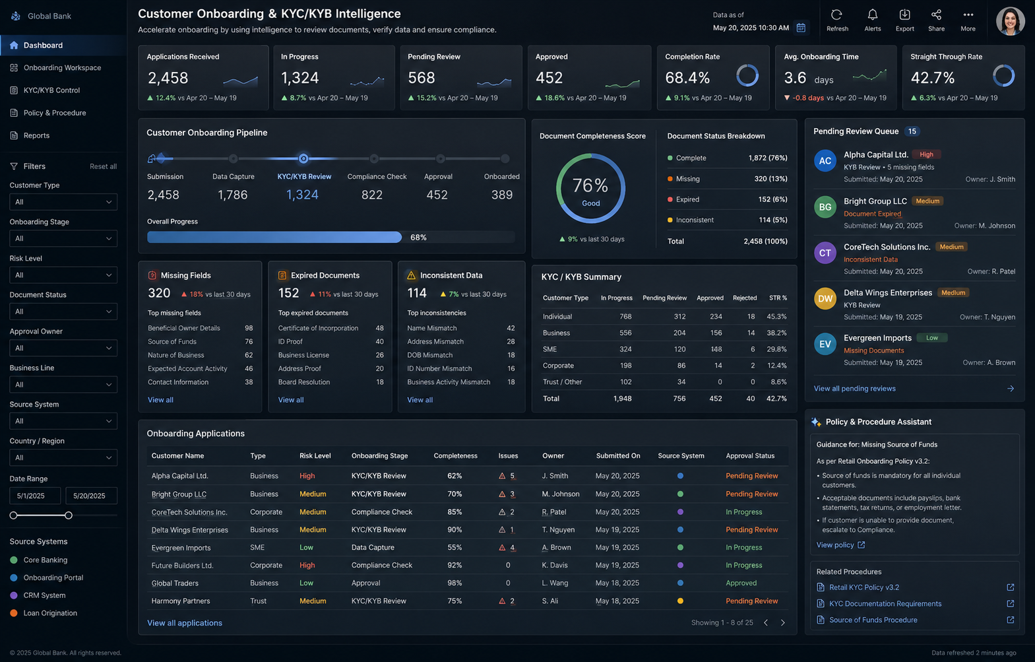The width and height of the screenshot is (1035, 662).
Task: Open the Document Status dropdown
Action: tap(63, 312)
